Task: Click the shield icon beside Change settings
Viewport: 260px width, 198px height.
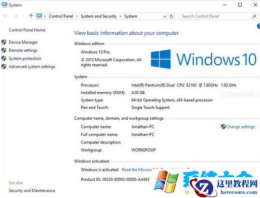Action: 223,127
